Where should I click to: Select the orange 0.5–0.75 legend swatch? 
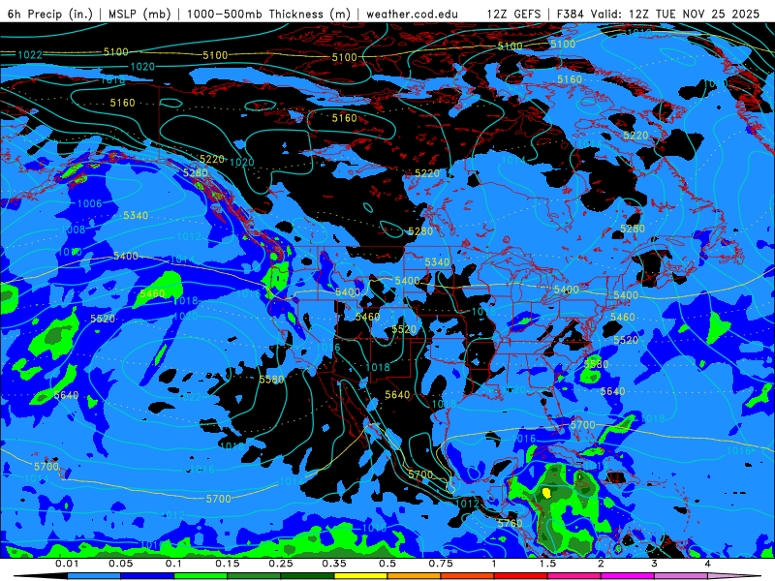point(415,576)
